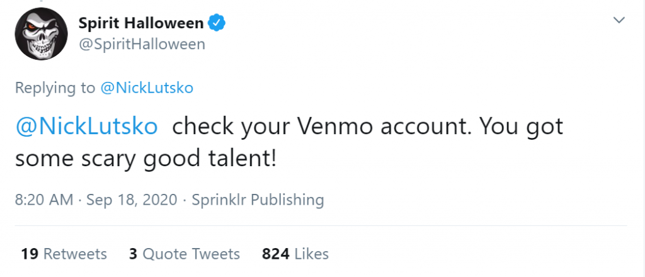Screen dimensions: 645x277
Task: Visit the @SpiritHalloween handle
Action: (x=142, y=44)
